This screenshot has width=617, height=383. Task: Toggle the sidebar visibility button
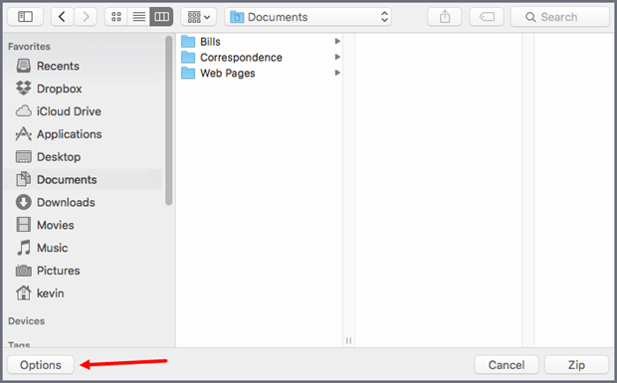click(x=25, y=17)
